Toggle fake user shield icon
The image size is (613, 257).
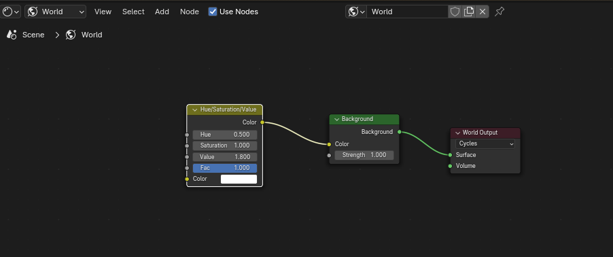(455, 12)
